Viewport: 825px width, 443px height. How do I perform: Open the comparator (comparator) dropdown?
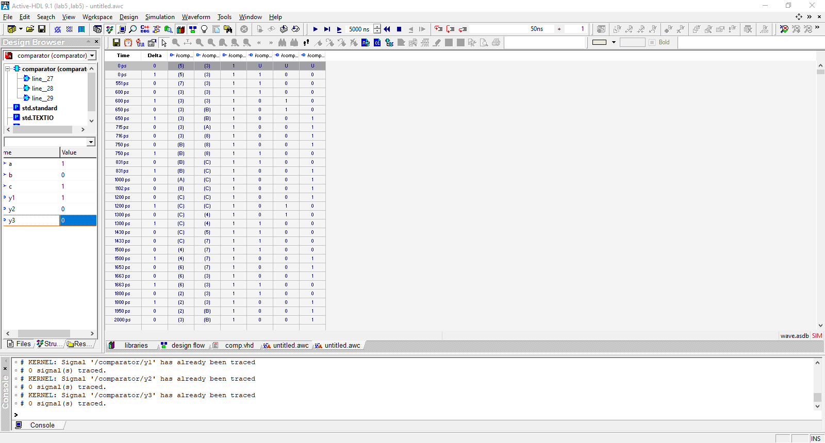[92, 56]
